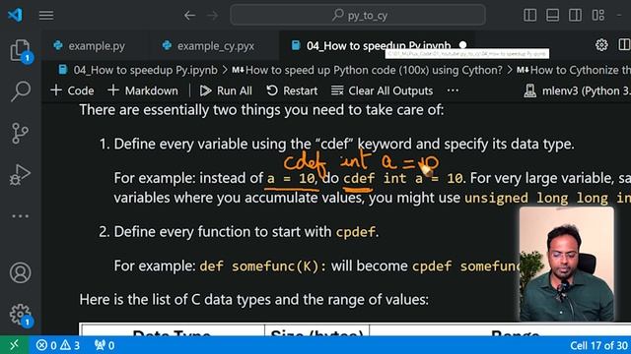Click 'Here is the list of C data types' line

254,299
